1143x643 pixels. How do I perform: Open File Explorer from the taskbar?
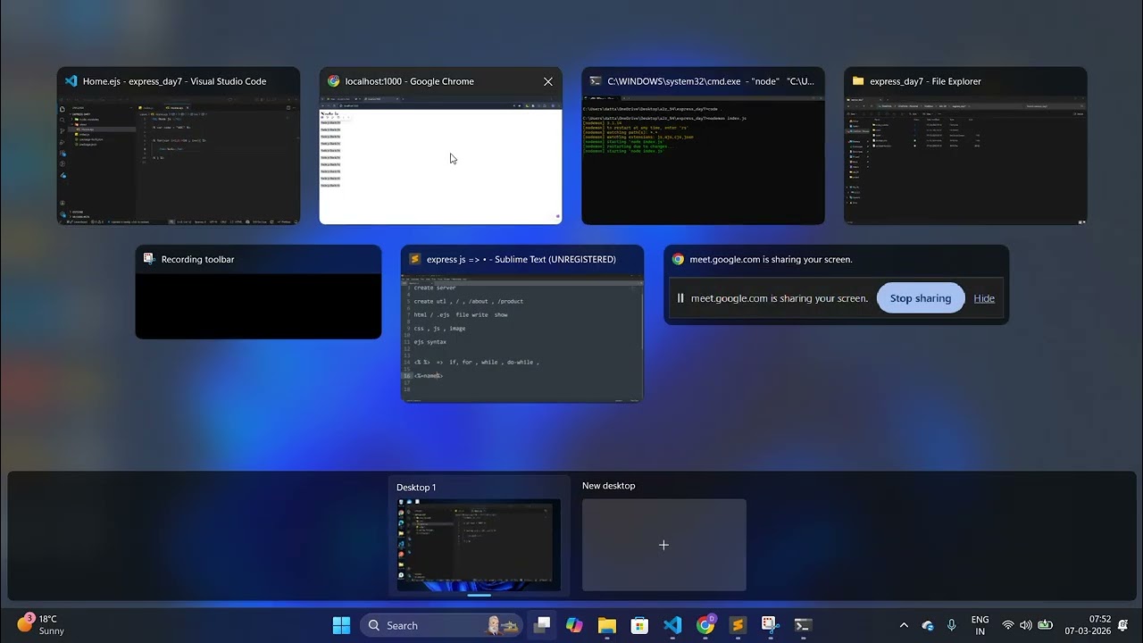pyautogui.click(x=607, y=625)
